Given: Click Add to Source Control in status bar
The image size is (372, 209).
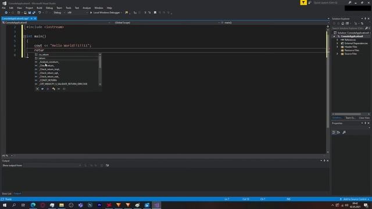Looking at the screenshot, I should click(x=355, y=199).
